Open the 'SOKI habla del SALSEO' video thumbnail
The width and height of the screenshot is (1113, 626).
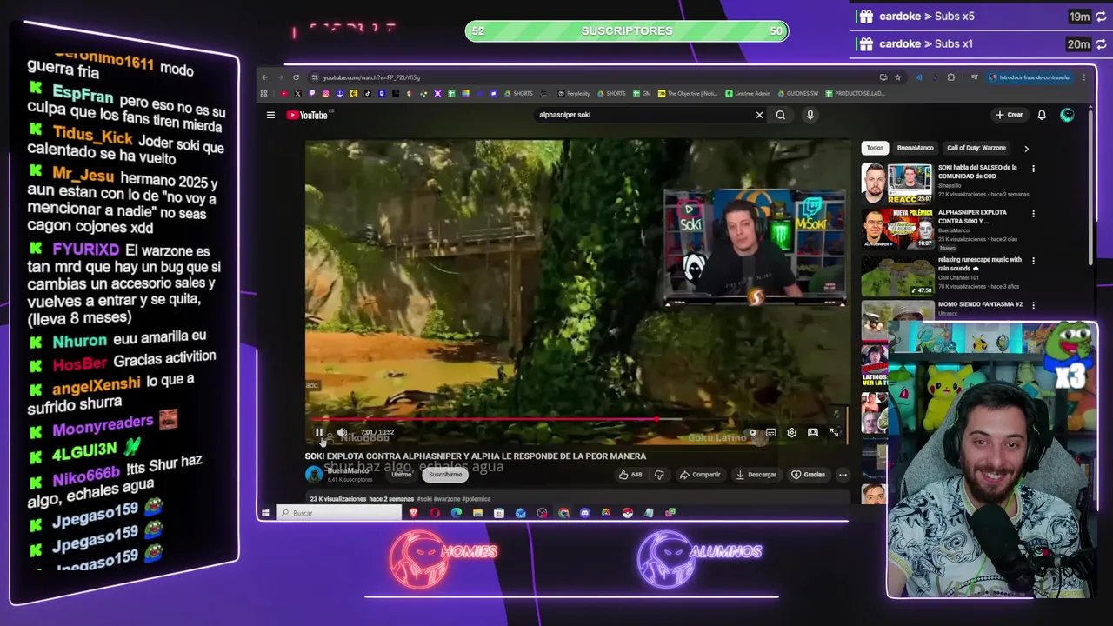(897, 183)
